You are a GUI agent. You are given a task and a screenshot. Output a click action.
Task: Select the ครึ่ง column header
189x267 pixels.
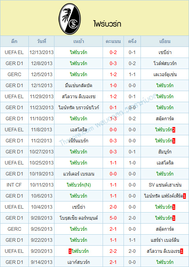[132, 41]
